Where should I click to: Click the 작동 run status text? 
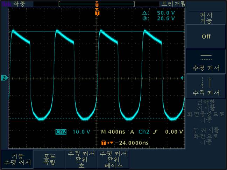tap(19, 4)
